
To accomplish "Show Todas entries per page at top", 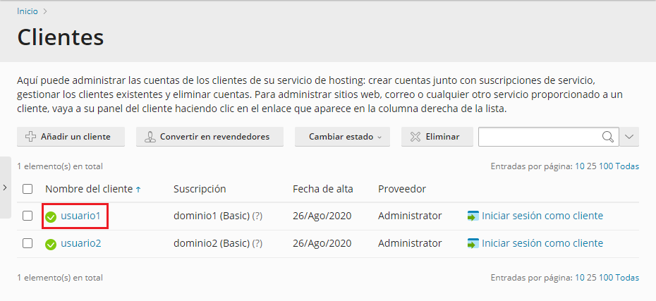I will [x=627, y=166].
